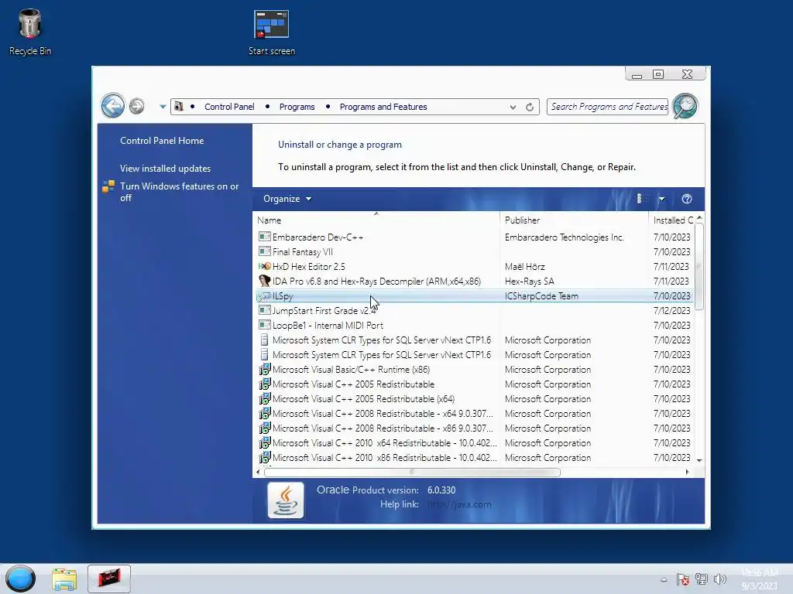Click the Back navigation arrow

coord(112,106)
